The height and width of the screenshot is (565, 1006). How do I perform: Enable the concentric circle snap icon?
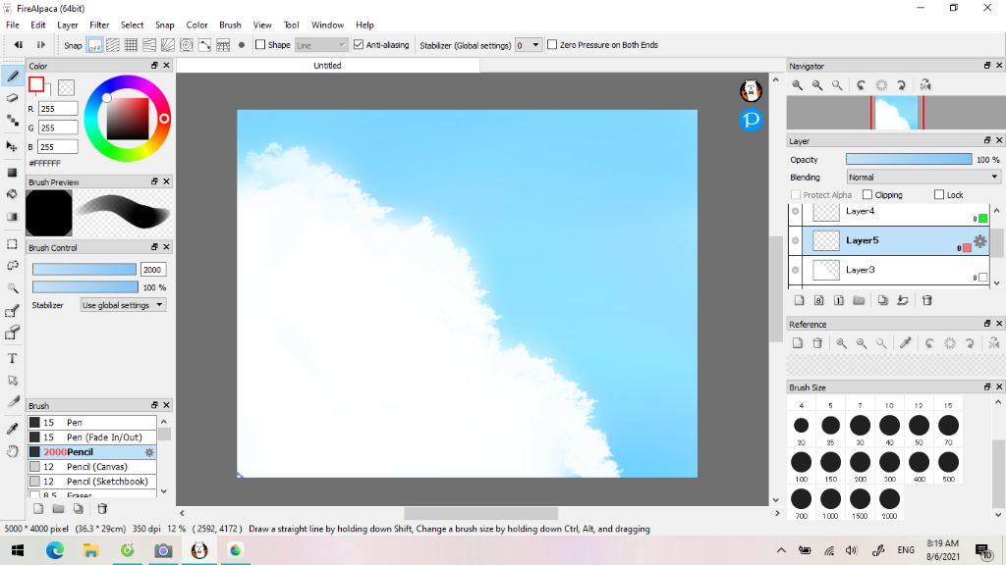click(186, 45)
